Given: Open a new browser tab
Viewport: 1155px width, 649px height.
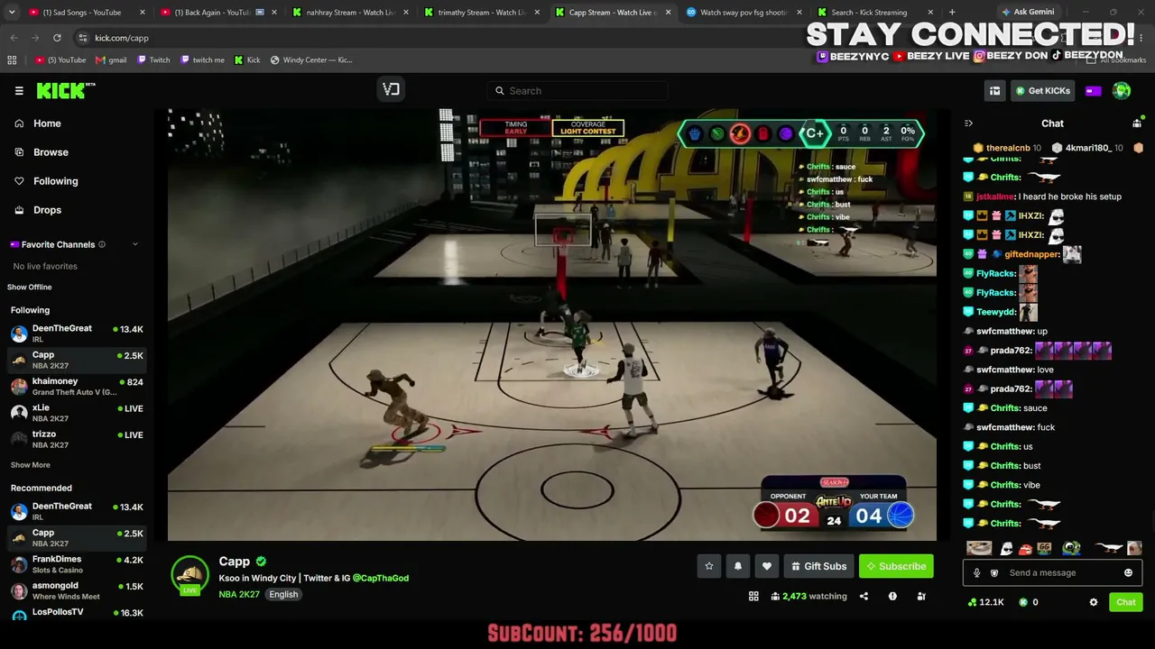Looking at the screenshot, I should 952,13.
